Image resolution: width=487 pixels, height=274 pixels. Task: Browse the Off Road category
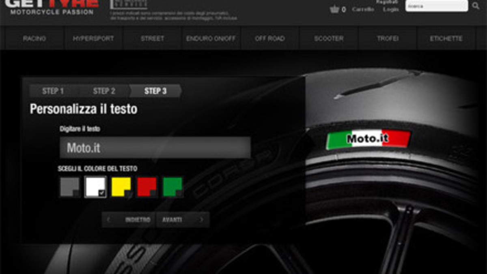(270, 39)
